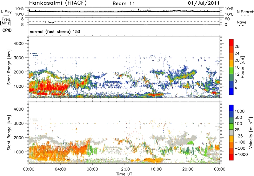This screenshot has width=254, height=176.
Task: Click the '-25' tick on Velocity colorbar
Action: [x=238, y=136]
